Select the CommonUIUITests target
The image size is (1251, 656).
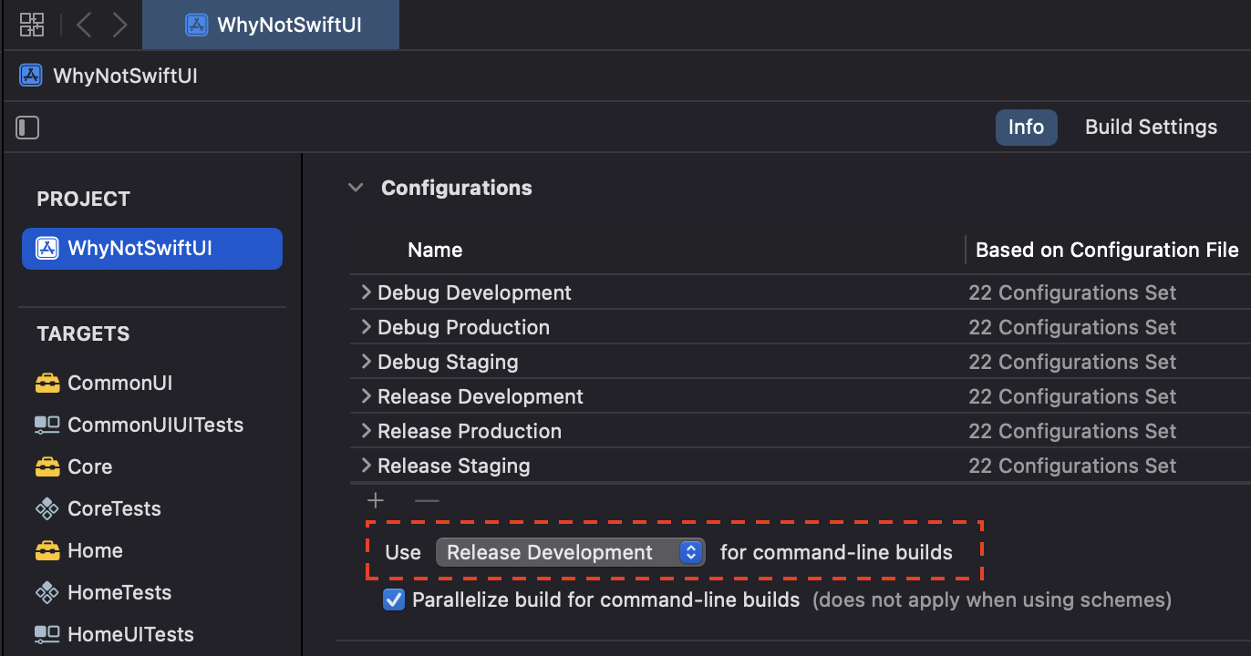tap(156, 425)
